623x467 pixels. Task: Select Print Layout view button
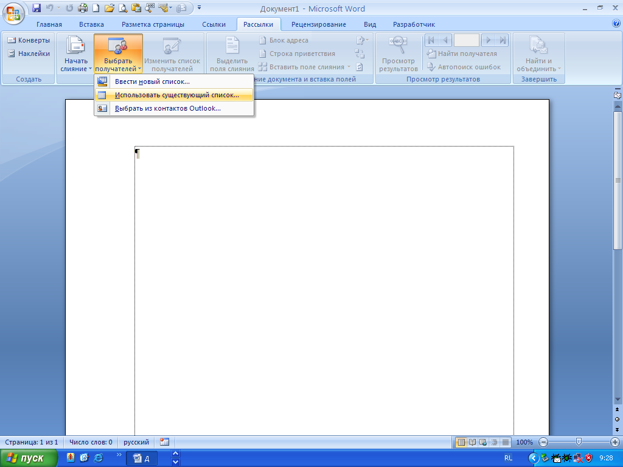pos(461,442)
